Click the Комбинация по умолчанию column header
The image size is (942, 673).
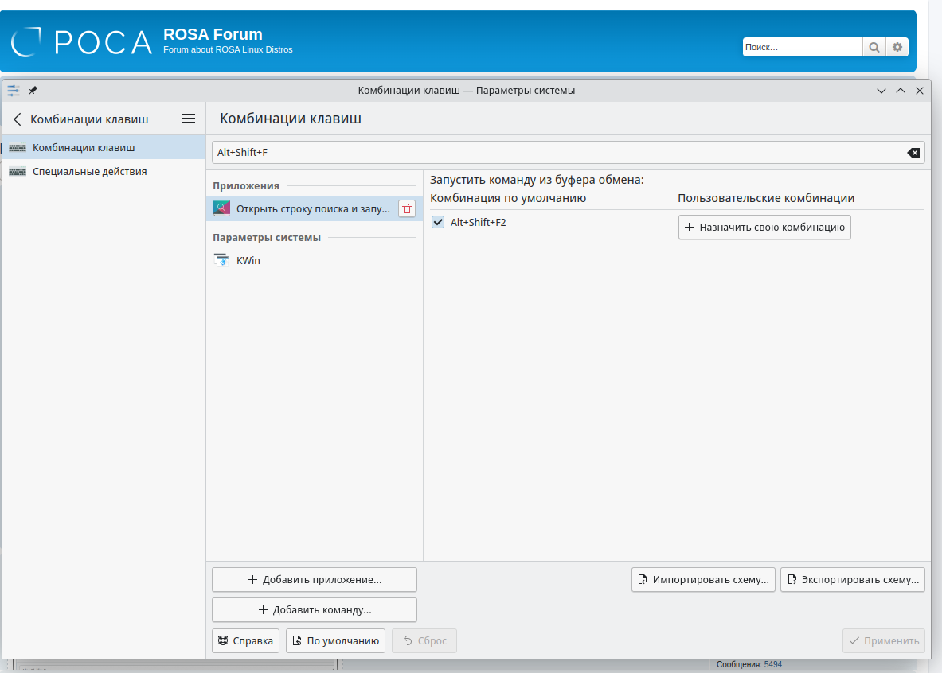tap(508, 198)
